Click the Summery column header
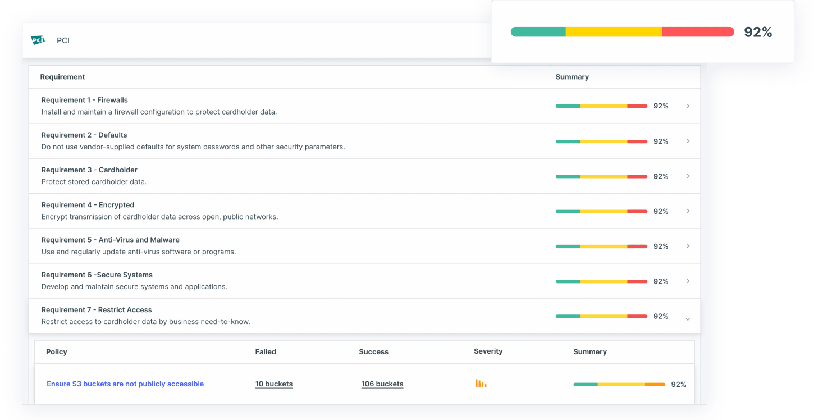The width and height of the screenshot is (818, 420). click(590, 352)
